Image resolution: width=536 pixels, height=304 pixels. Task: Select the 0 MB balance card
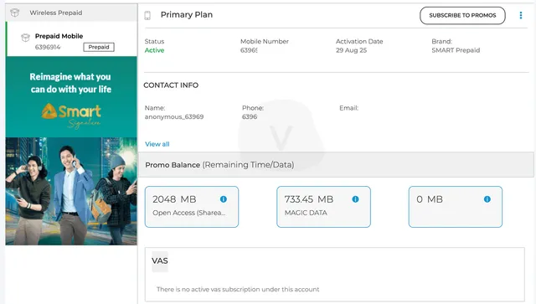point(456,207)
